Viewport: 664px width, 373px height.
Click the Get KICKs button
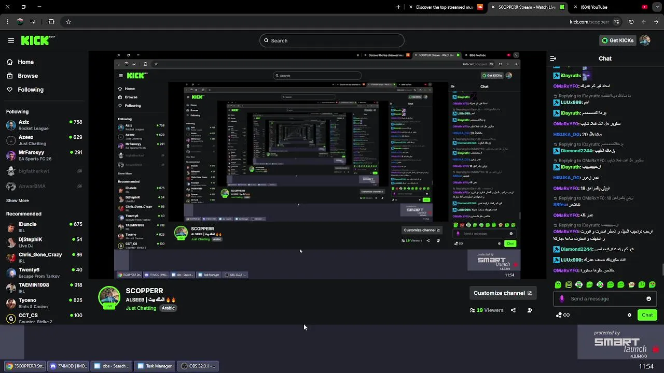(x=617, y=40)
